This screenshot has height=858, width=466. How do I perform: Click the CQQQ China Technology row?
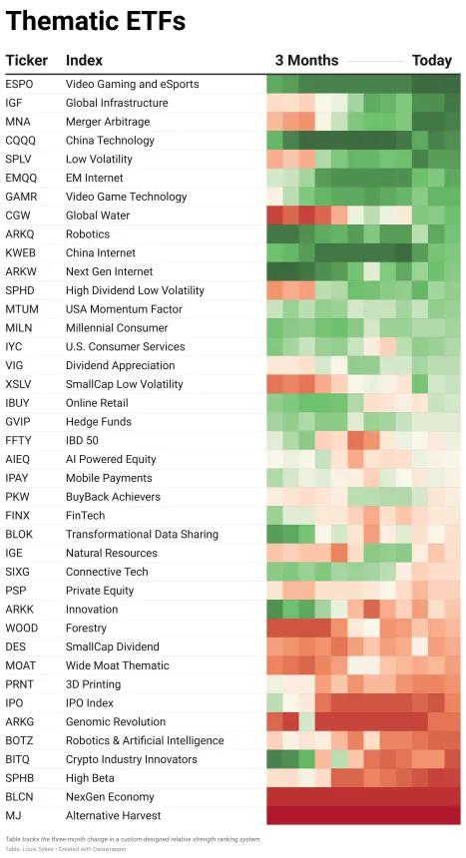tap(233, 140)
